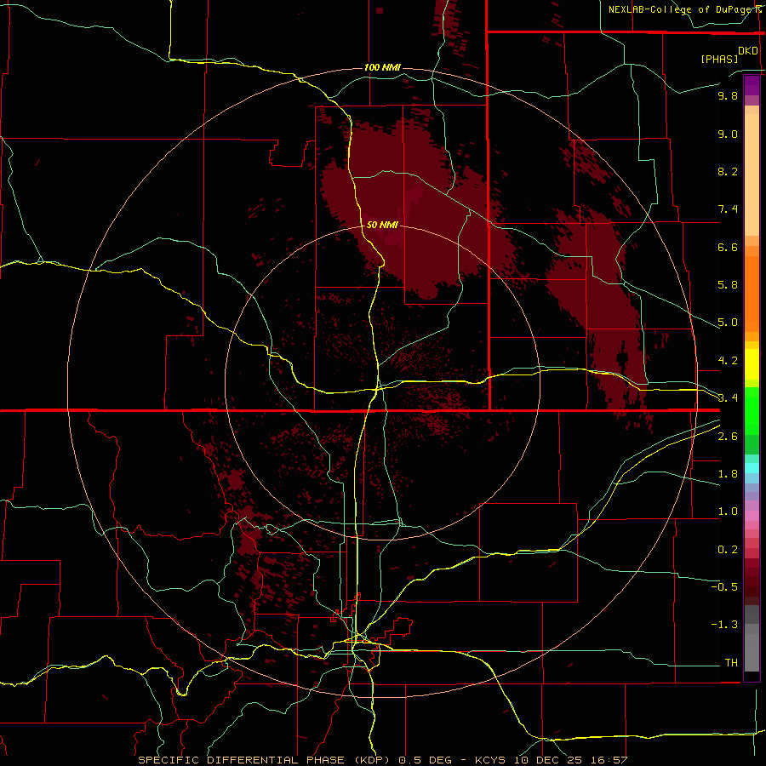This screenshot has height=766, width=766.
Task: Select the 4.2 scale value
Action: click(728, 361)
